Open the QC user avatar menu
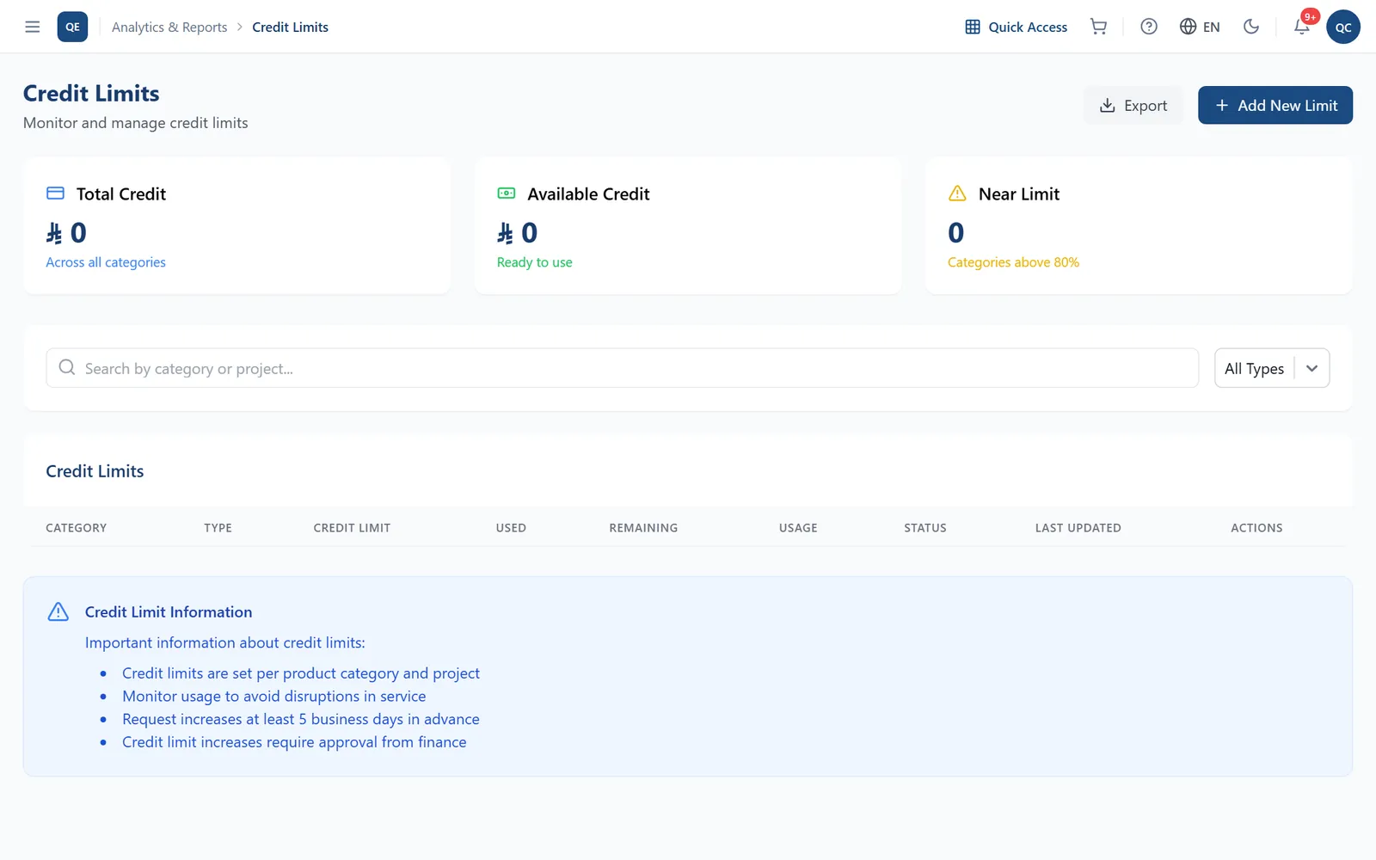1376x860 pixels. pyautogui.click(x=1343, y=27)
